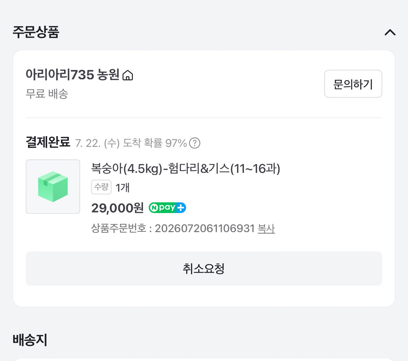Tap the 1개 quantity value

[x=122, y=187]
